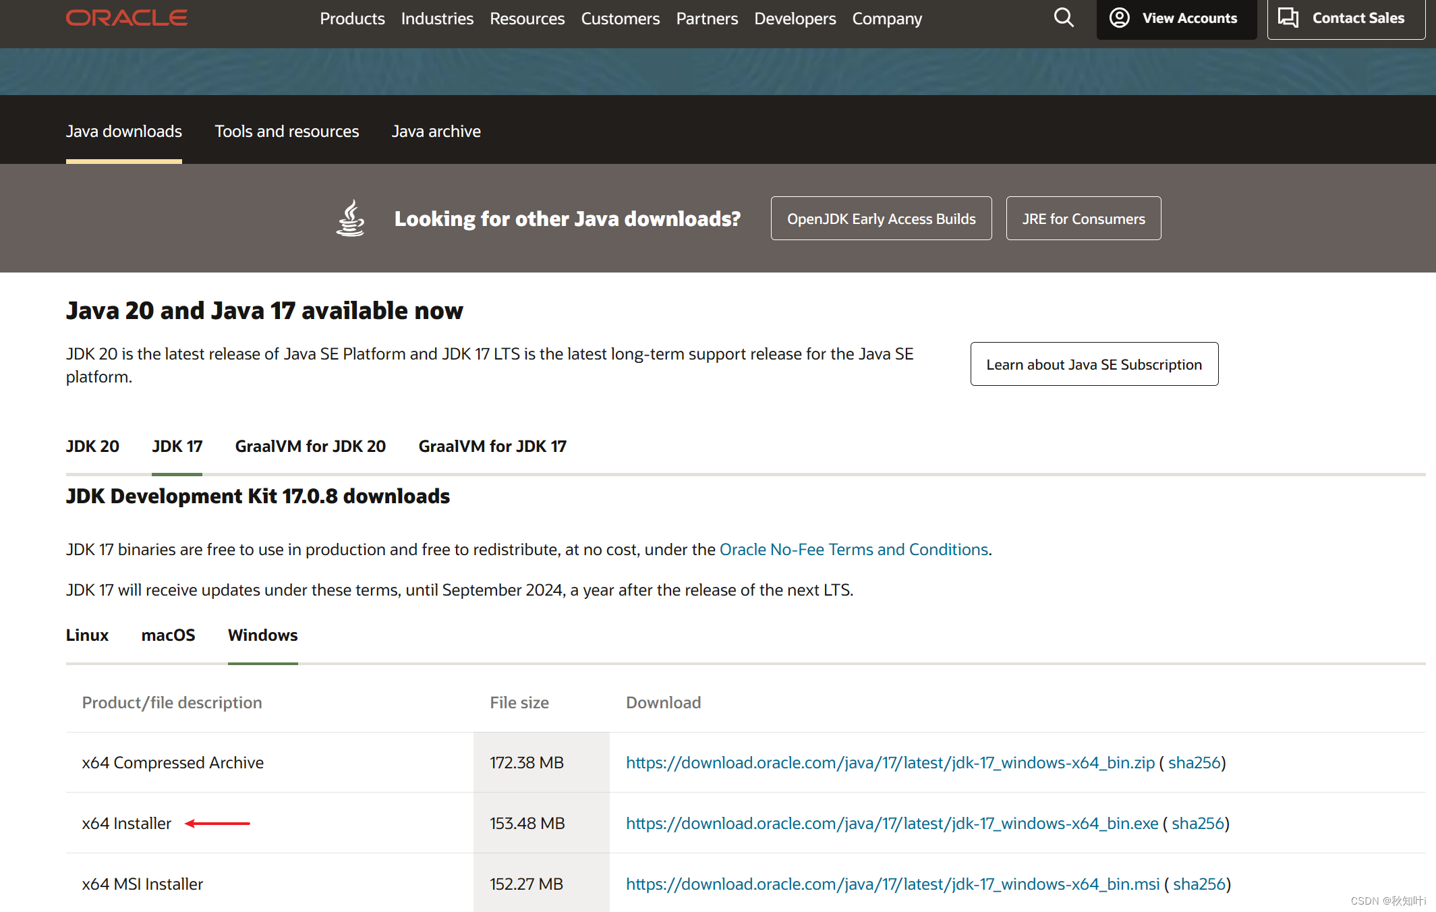Open the Company menu
Image resolution: width=1436 pixels, height=912 pixels.
point(887,19)
